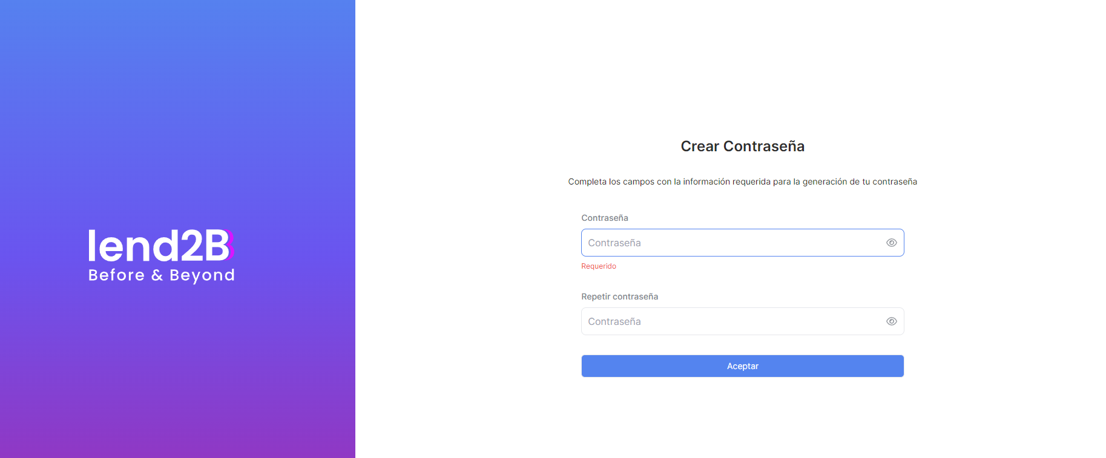Click the word "generación" in the instructions
Image resolution: width=1106 pixels, height=458 pixels.
point(825,182)
